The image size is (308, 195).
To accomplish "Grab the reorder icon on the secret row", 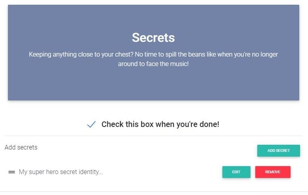I will 11,172.
